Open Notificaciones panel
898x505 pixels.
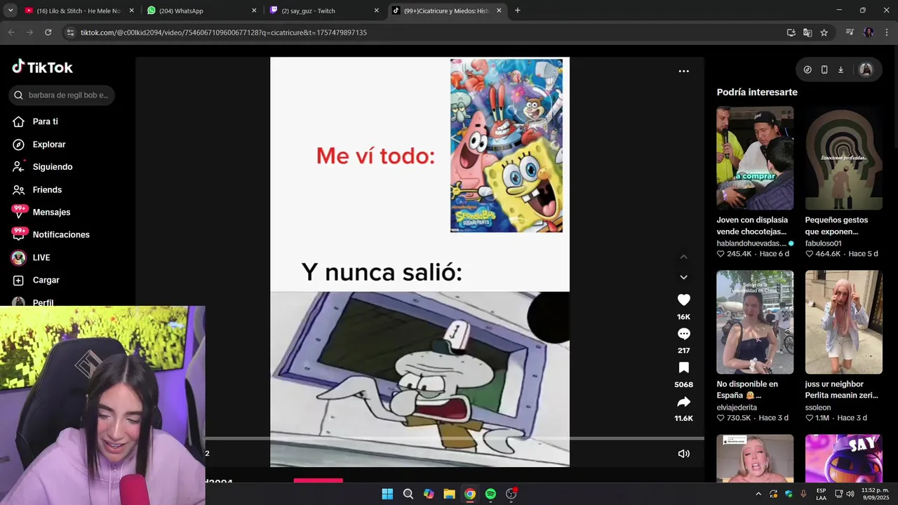pyautogui.click(x=60, y=235)
